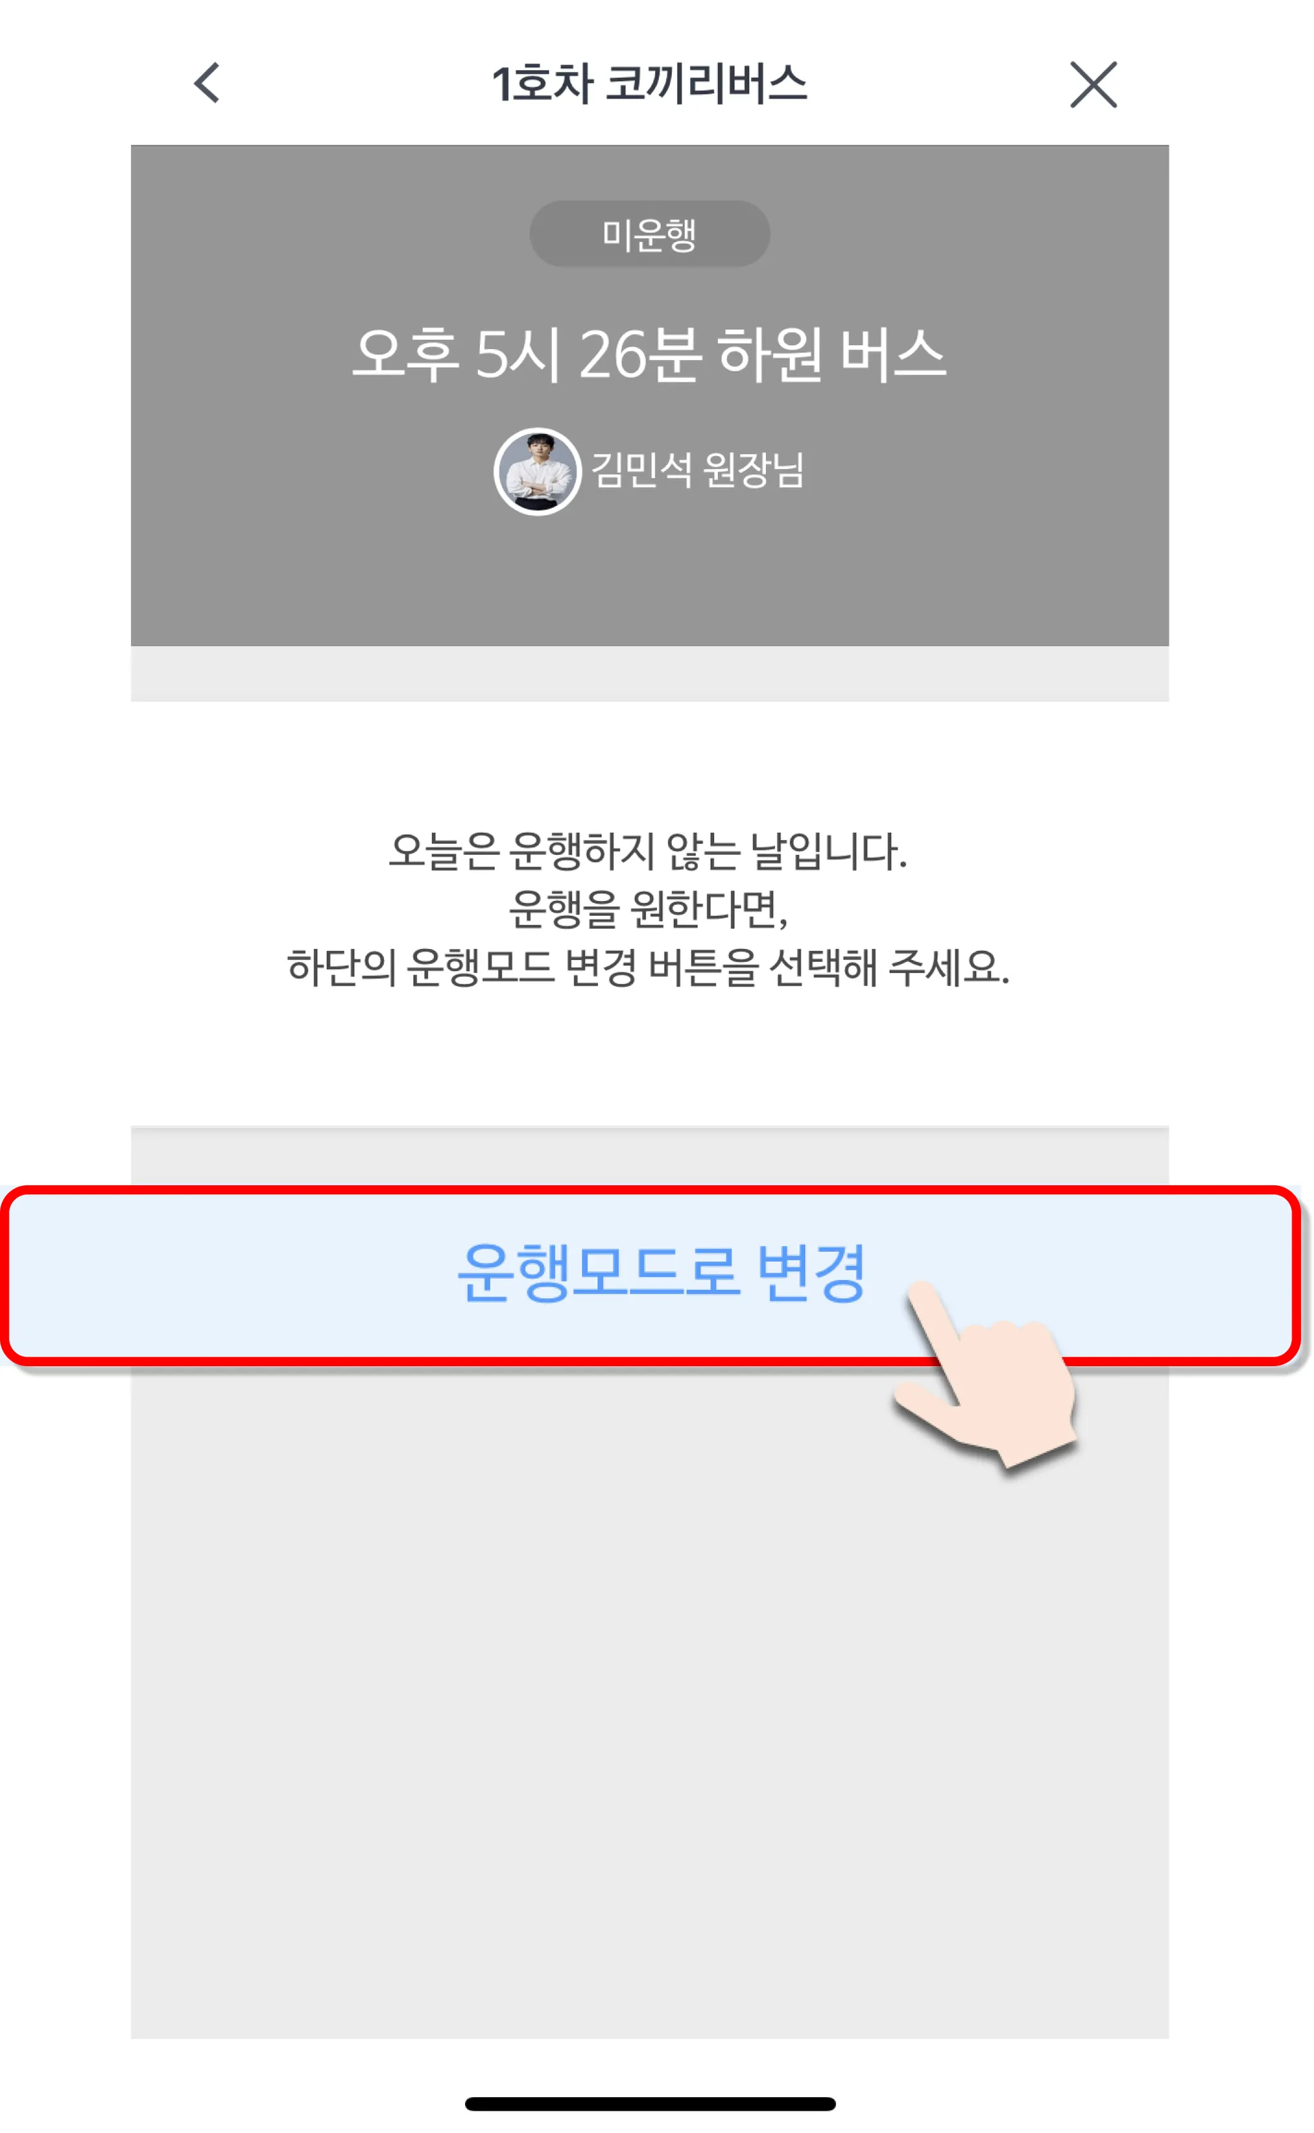Open 김민석 원장님's profile photo
This screenshot has width=1314, height=2133.
pos(537,472)
